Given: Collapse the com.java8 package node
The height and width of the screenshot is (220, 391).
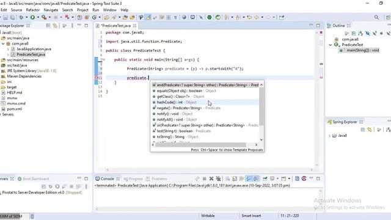Looking at the screenshot, I should click(3, 43).
